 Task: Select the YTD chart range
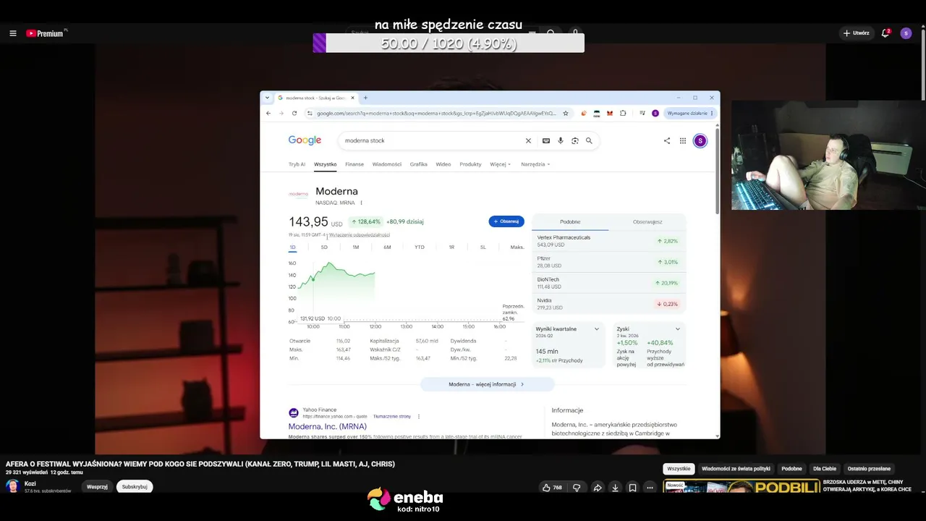(x=420, y=247)
